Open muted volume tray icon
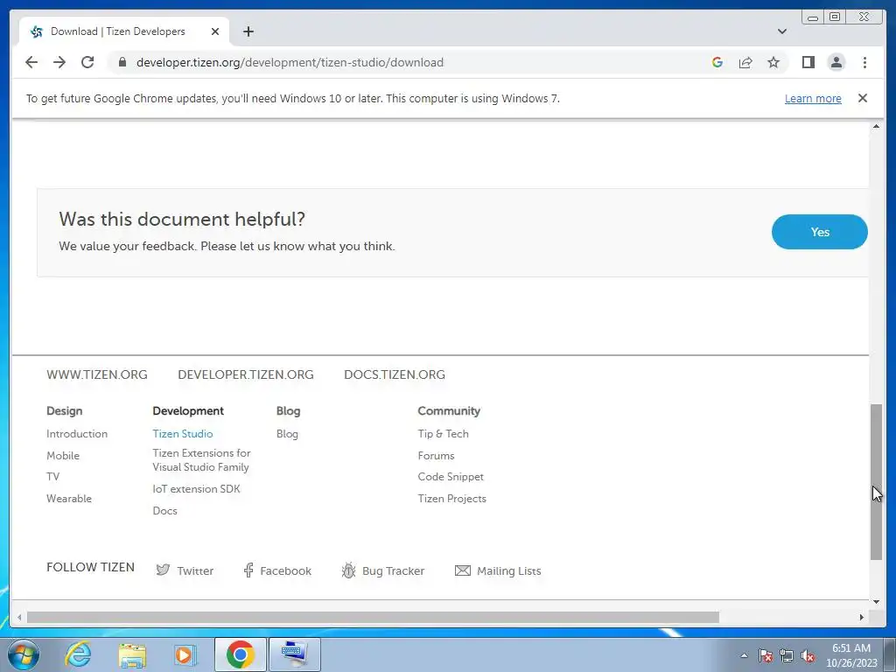Viewport: 896px width, 672px height. pos(808,655)
